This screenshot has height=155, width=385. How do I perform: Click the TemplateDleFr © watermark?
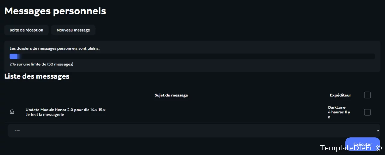(351, 148)
